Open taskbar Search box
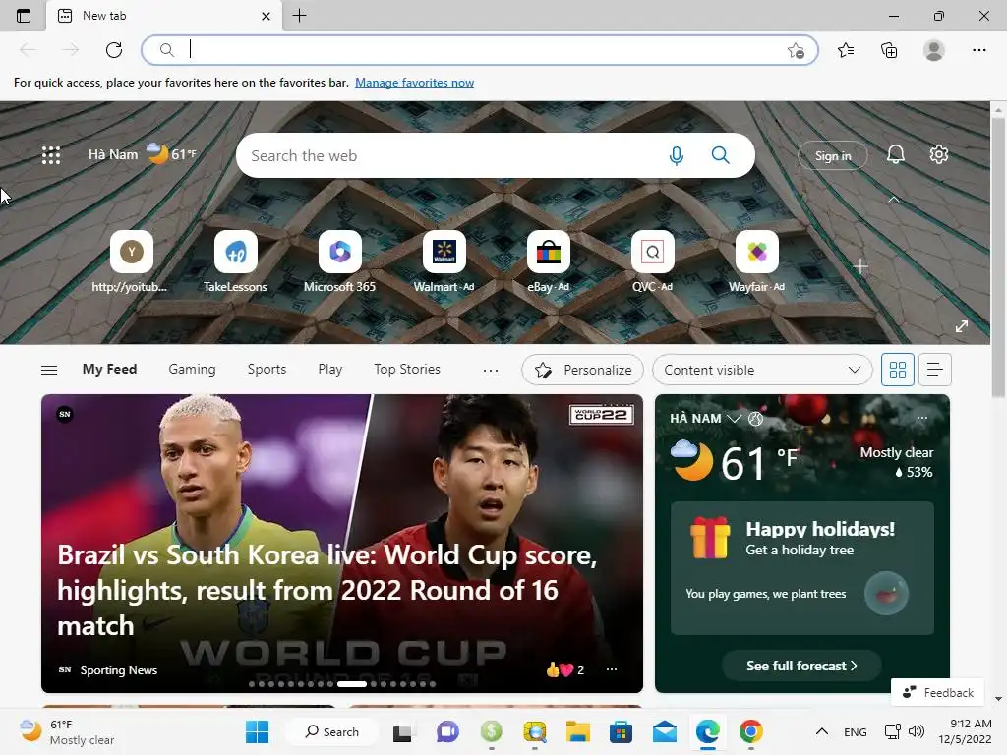This screenshot has width=1007, height=755. 332,731
